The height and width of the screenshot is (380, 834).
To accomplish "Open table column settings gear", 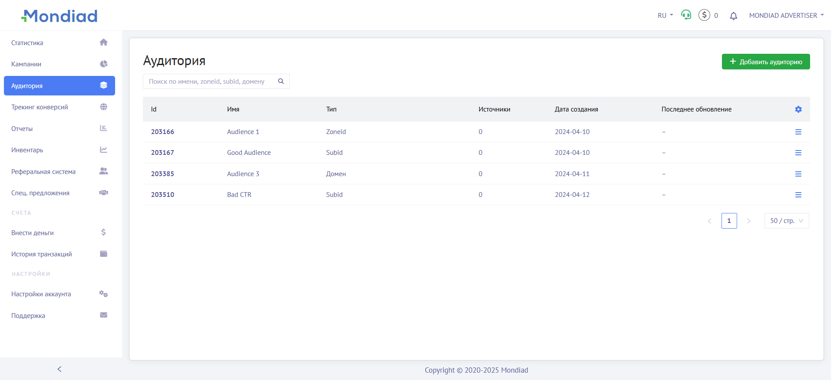I will tap(798, 109).
